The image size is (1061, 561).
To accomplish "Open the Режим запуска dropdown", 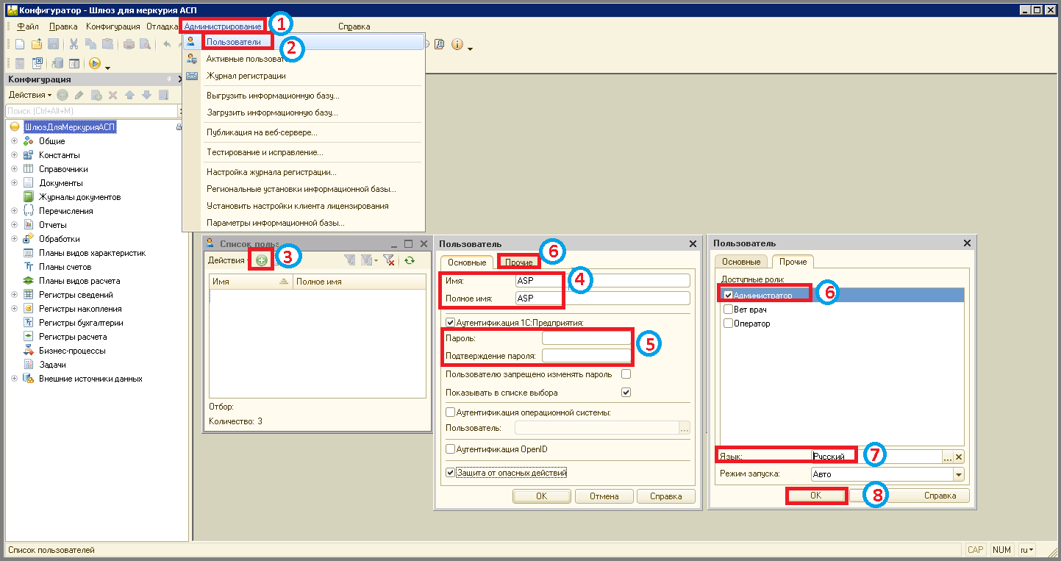I will coord(958,474).
